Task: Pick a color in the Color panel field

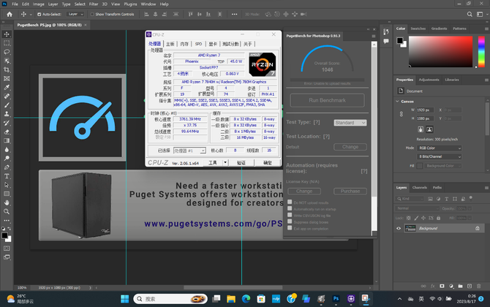Action: click(440, 51)
